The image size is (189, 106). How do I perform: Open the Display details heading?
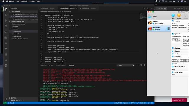tap(177, 48)
